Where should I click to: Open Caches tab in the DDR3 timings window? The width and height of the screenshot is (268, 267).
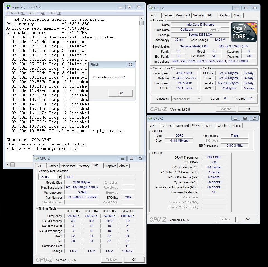[166, 126]
